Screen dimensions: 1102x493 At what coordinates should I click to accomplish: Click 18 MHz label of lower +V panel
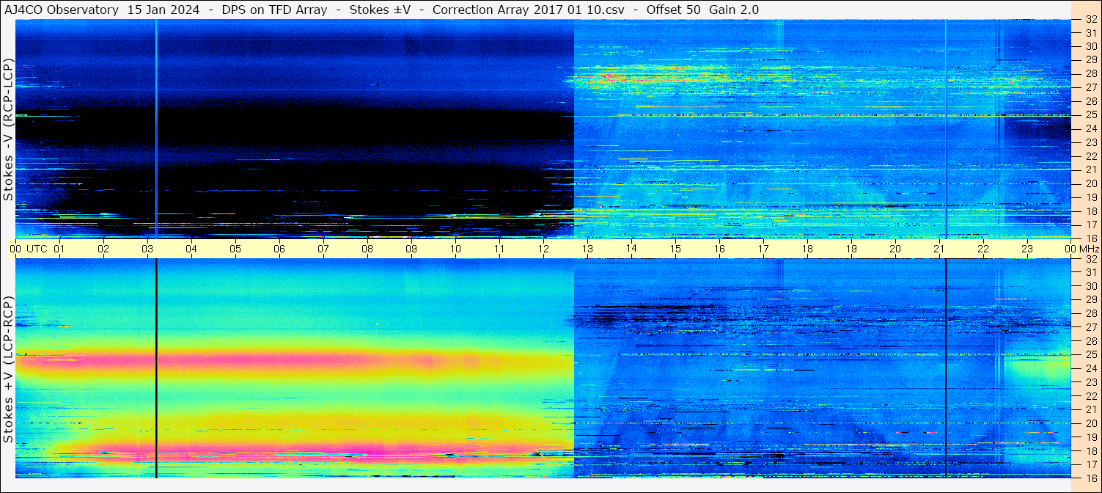point(1090,451)
